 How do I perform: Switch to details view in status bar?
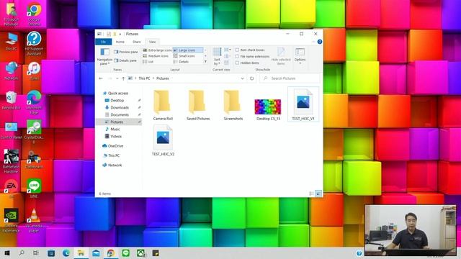312,194
